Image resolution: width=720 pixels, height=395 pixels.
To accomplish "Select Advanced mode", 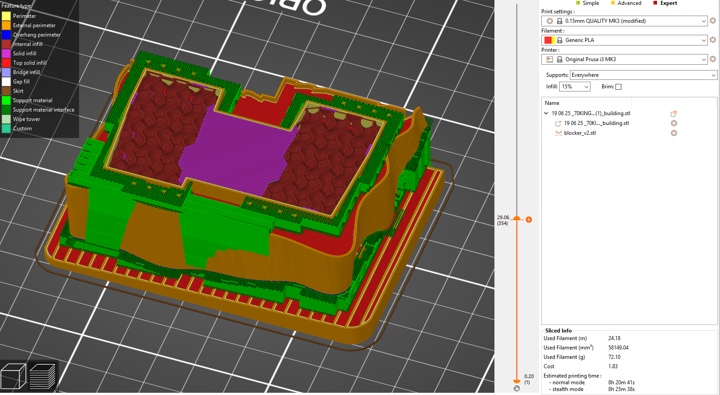I will pyautogui.click(x=626, y=3).
